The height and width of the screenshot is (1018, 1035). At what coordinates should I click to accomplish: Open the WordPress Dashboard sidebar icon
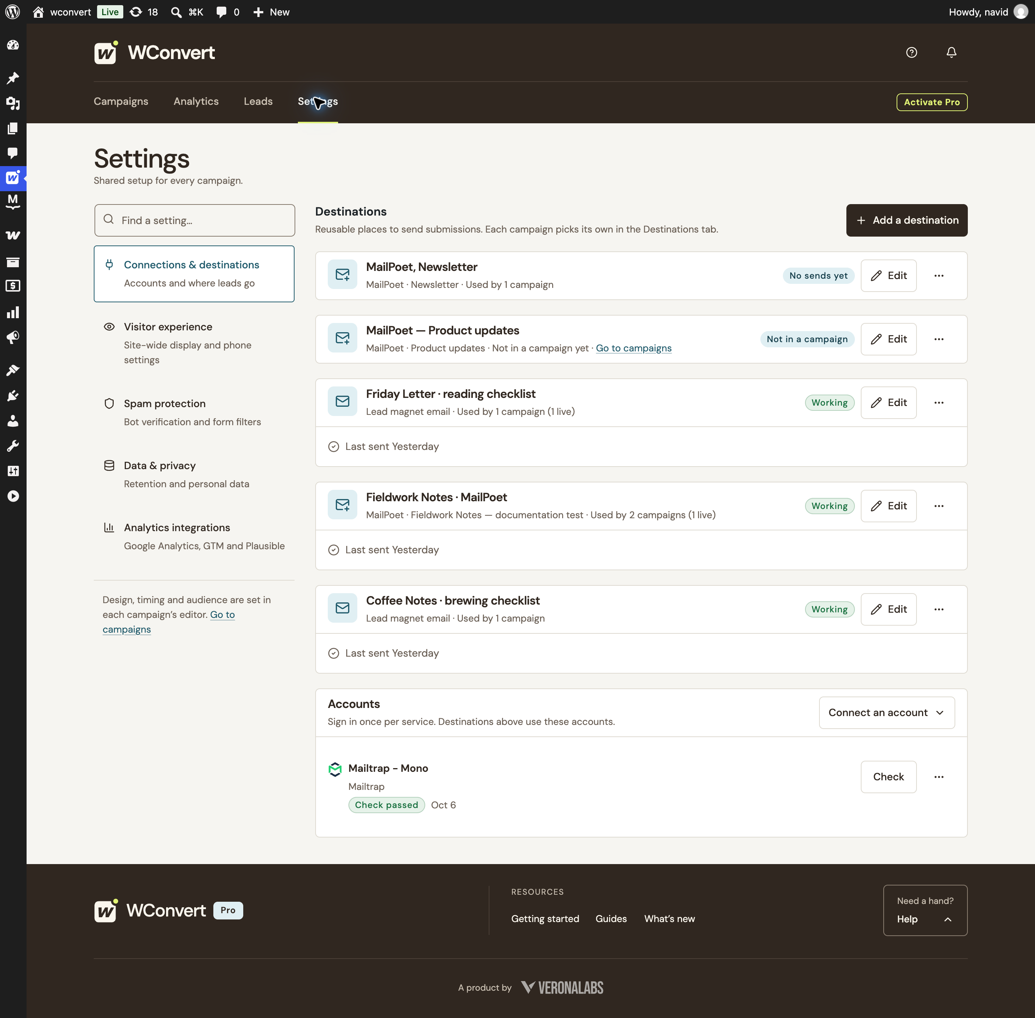tap(13, 45)
